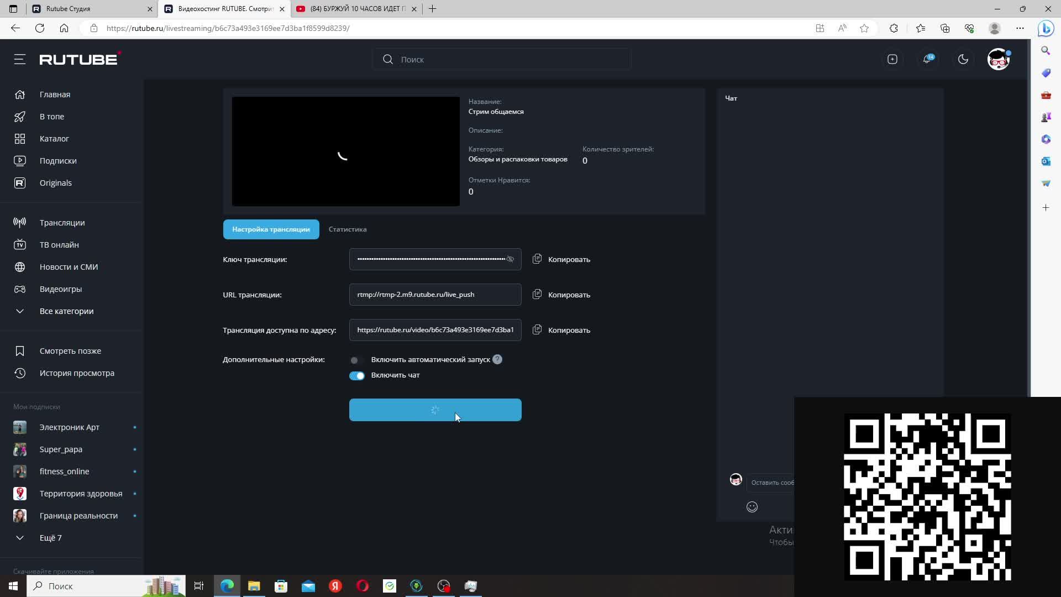
Task: Click the upload video plus icon
Action: (x=892, y=59)
